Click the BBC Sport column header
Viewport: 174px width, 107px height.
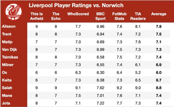click(100, 16)
